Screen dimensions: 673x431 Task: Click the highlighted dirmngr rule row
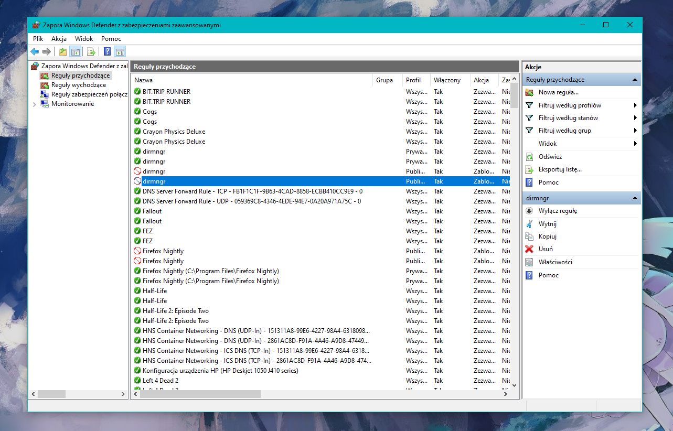(x=321, y=181)
